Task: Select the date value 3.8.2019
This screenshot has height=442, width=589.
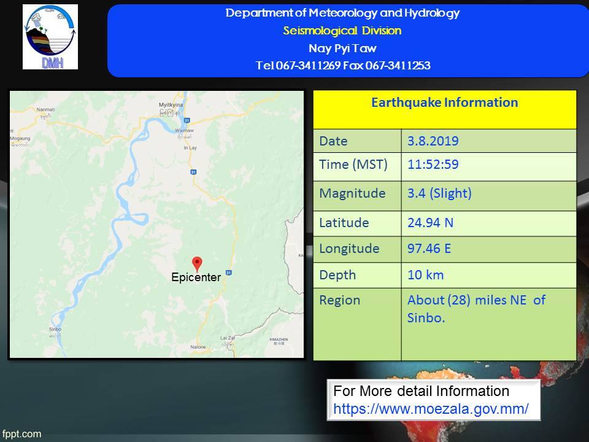Action: click(x=433, y=141)
